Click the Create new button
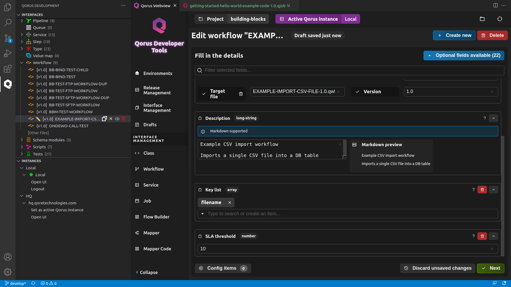 454,35
